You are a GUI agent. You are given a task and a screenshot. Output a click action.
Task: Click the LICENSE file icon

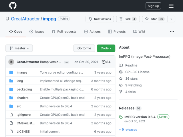11,131
